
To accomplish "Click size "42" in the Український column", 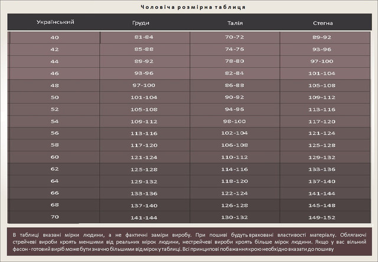I will [55, 50].
